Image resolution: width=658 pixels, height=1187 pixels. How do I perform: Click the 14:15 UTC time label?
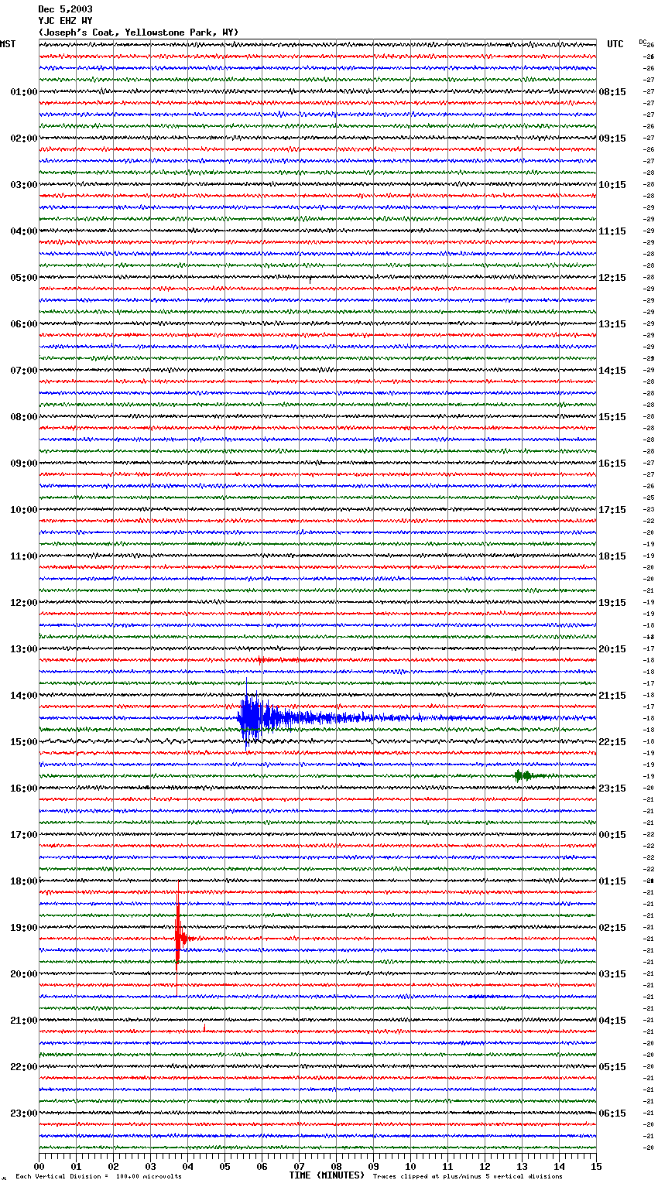[x=612, y=371]
